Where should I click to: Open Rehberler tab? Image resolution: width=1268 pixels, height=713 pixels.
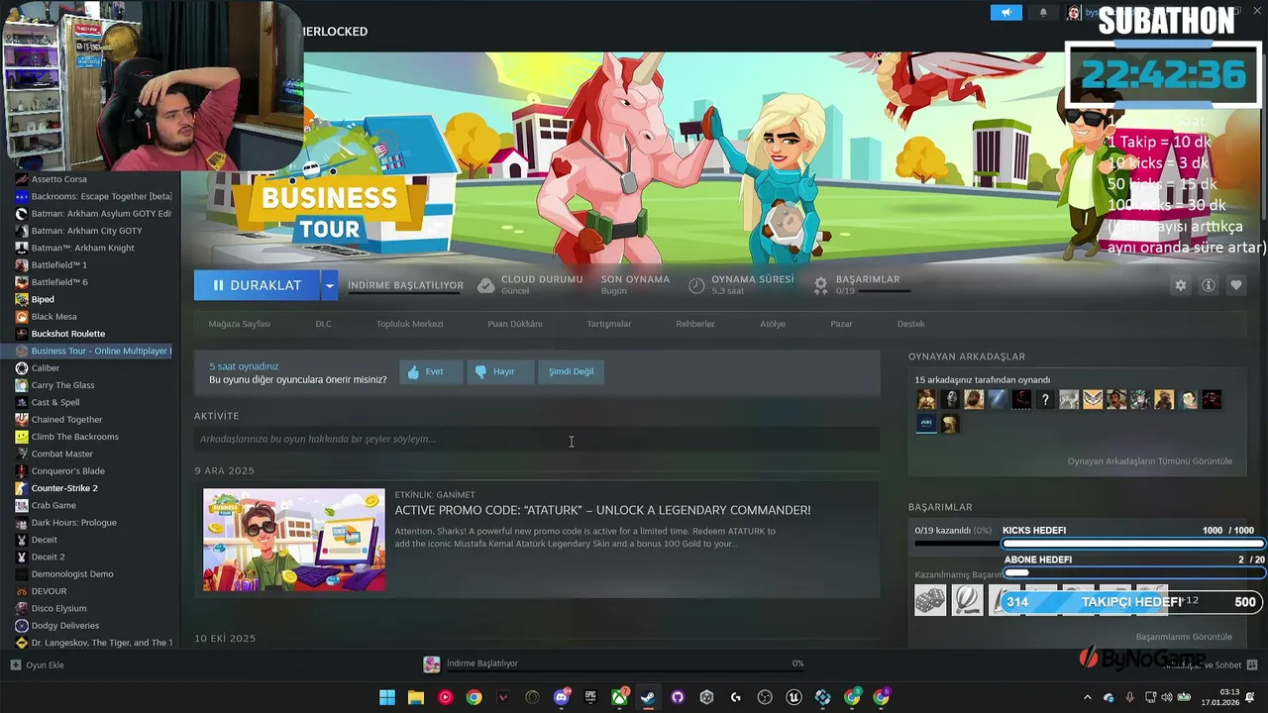[x=695, y=324]
